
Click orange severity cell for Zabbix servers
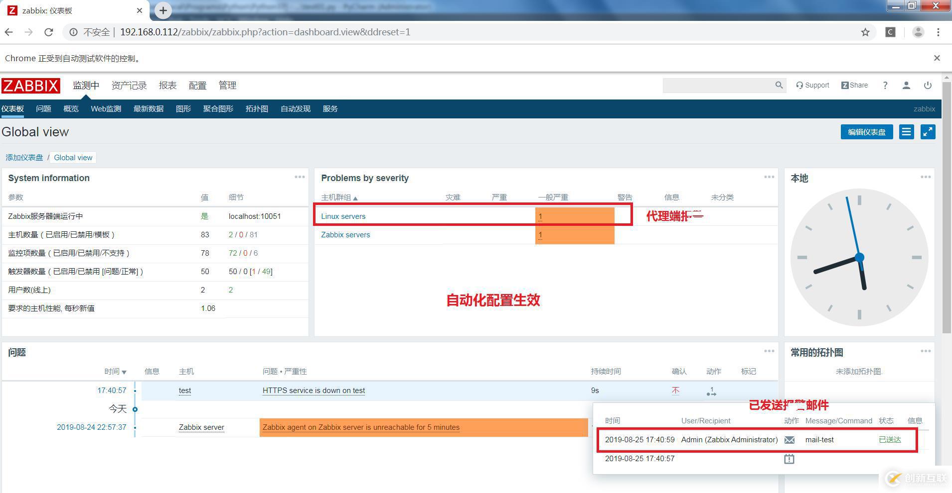[575, 235]
